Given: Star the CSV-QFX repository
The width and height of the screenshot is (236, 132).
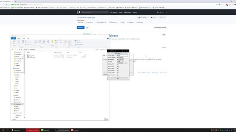Looking at the screenshot, I should click(153, 18).
